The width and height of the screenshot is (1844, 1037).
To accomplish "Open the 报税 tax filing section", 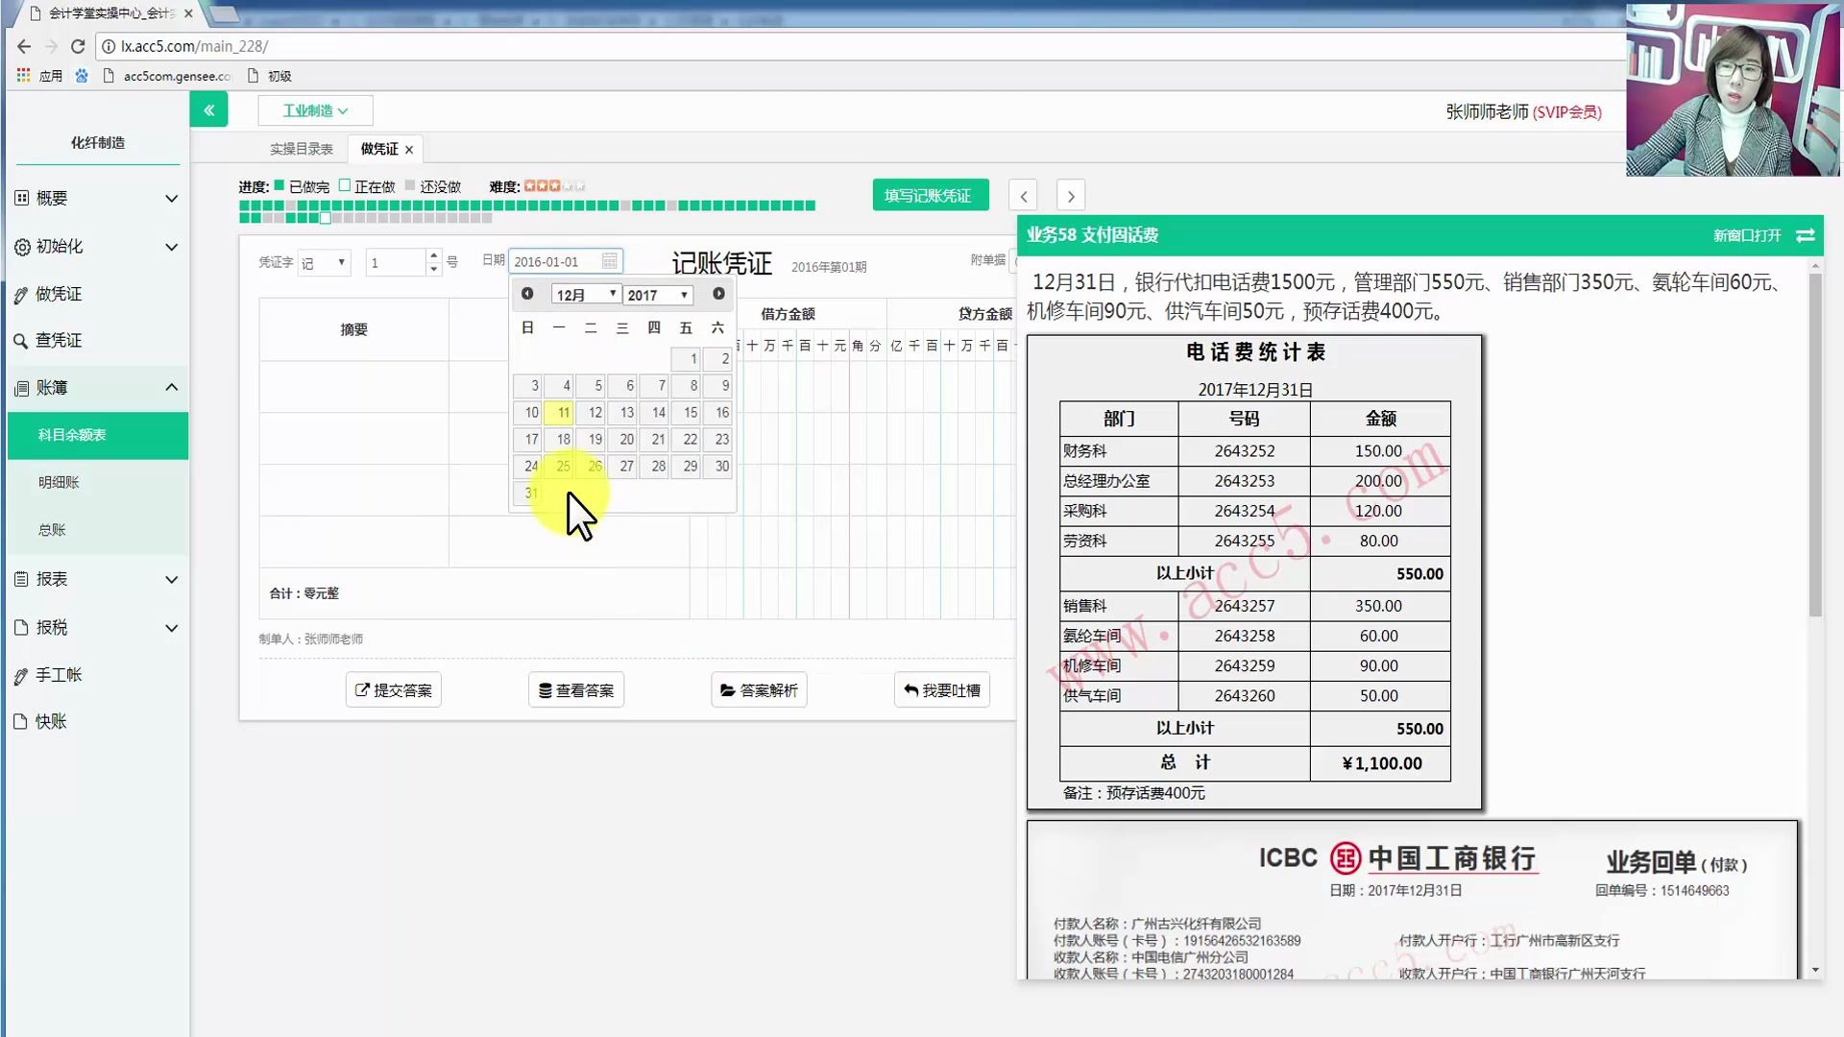I will pos(23,627).
